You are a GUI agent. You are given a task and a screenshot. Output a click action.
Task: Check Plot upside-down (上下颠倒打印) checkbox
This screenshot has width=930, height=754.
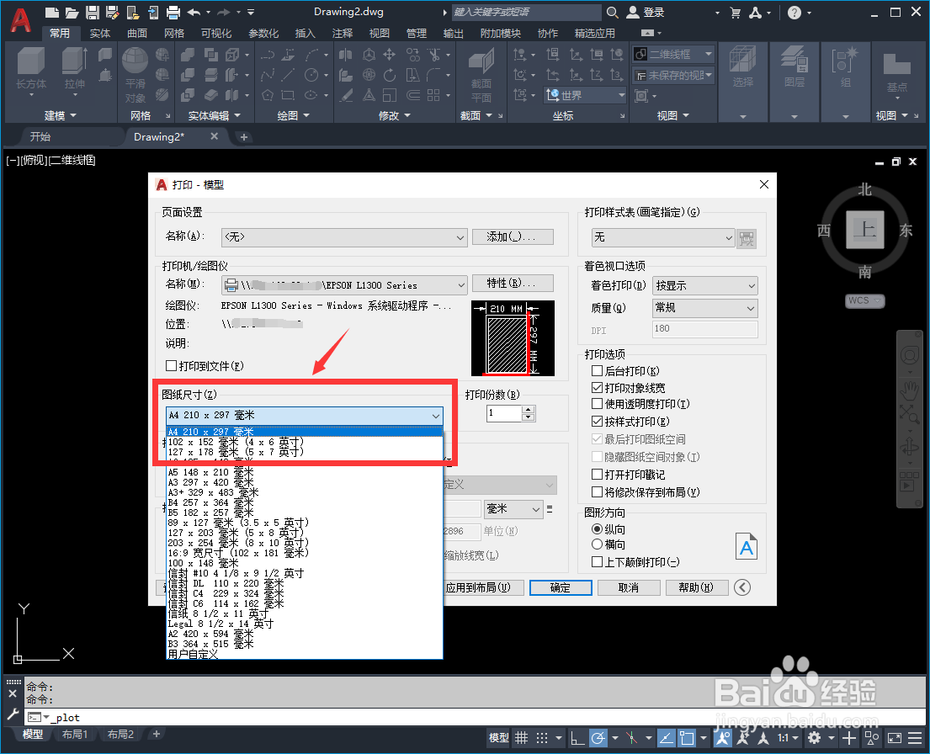click(x=598, y=561)
